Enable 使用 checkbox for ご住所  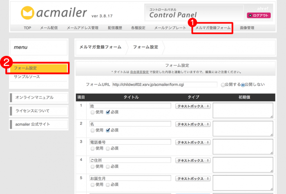pos(92,167)
